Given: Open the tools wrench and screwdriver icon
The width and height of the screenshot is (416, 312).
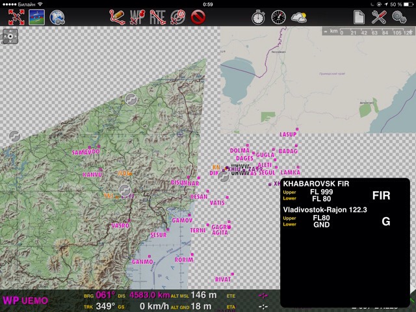Looking at the screenshot, I should coord(379,18).
